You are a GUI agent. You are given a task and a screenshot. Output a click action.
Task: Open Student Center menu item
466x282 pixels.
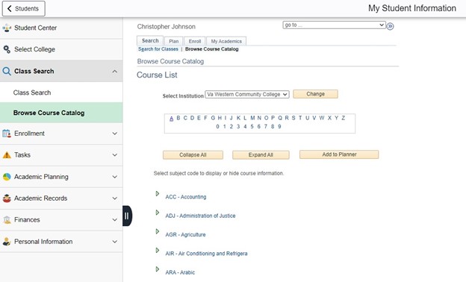click(x=61, y=28)
